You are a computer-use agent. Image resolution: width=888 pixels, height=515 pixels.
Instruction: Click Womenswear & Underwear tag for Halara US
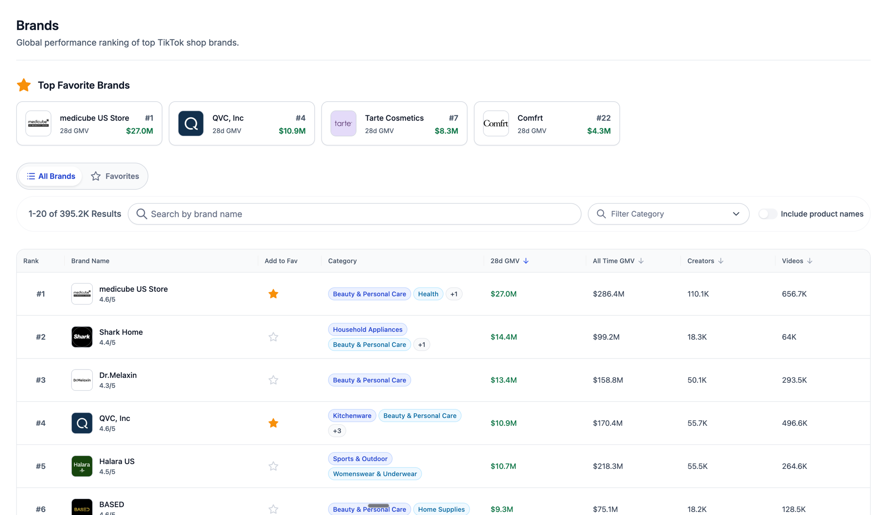point(375,473)
